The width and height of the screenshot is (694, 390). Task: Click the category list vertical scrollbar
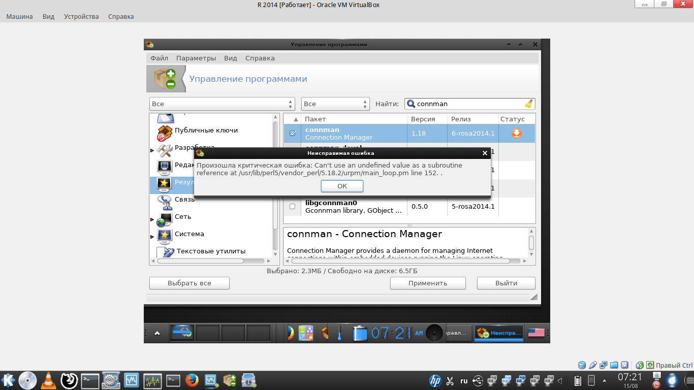coord(276,175)
